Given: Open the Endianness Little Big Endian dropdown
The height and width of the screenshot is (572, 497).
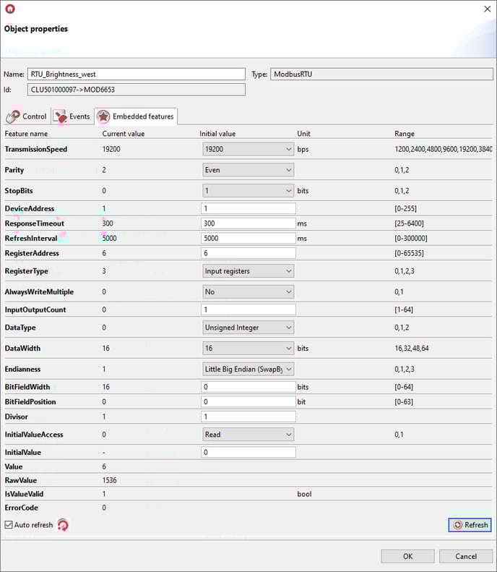Looking at the screenshot, I should pyautogui.click(x=248, y=370).
